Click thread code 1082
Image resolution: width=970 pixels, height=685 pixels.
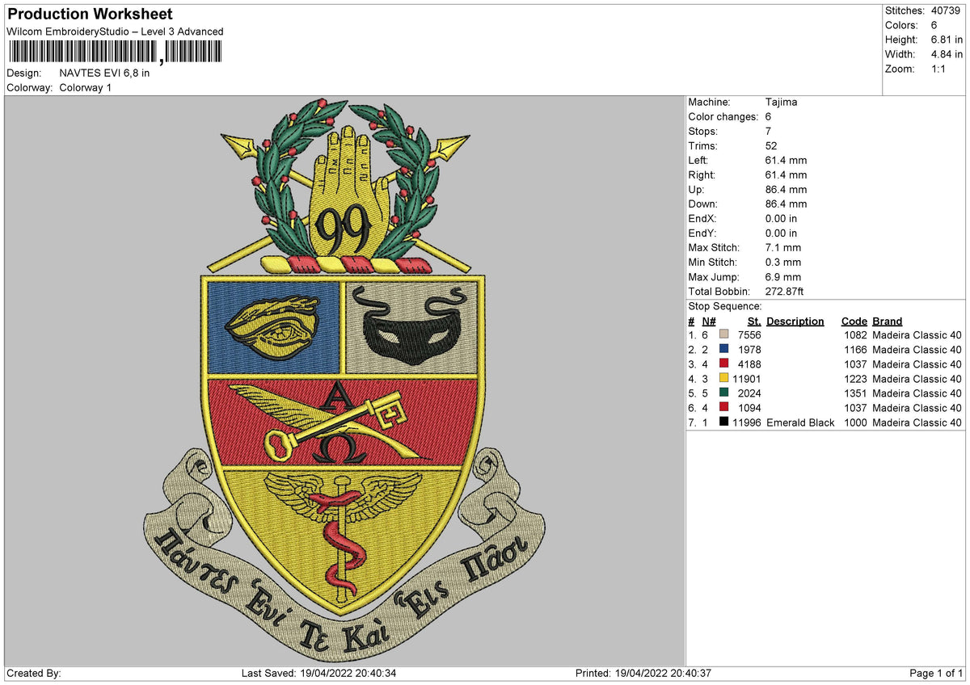855,335
